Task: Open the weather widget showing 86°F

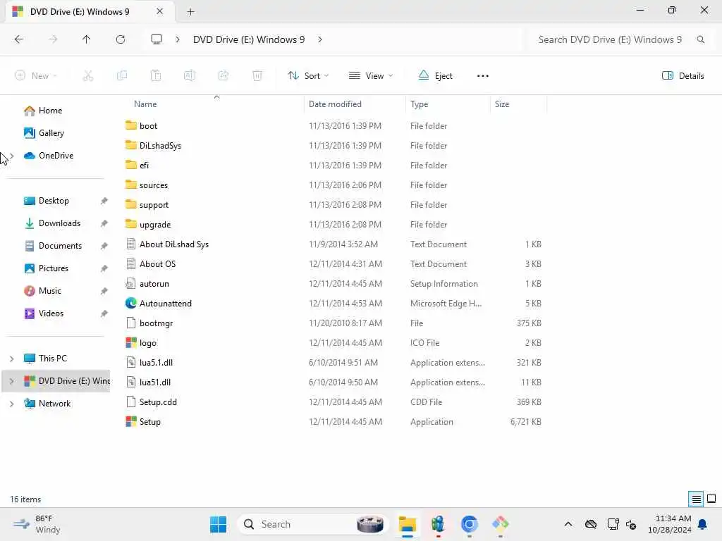Action: 37,524
